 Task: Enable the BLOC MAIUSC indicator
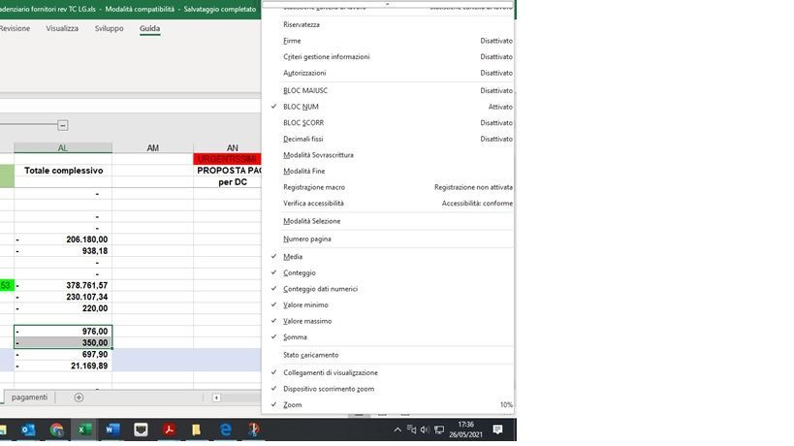(x=388, y=90)
